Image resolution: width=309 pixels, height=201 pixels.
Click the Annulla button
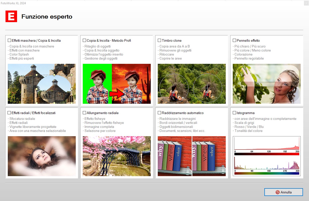(x=283, y=192)
